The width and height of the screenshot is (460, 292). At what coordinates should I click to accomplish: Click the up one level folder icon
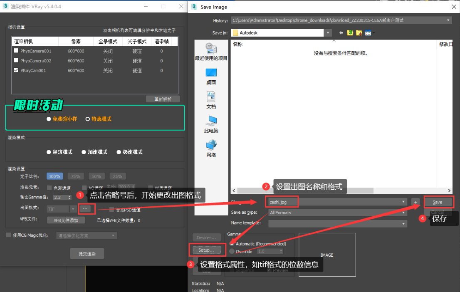tap(350, 32)
